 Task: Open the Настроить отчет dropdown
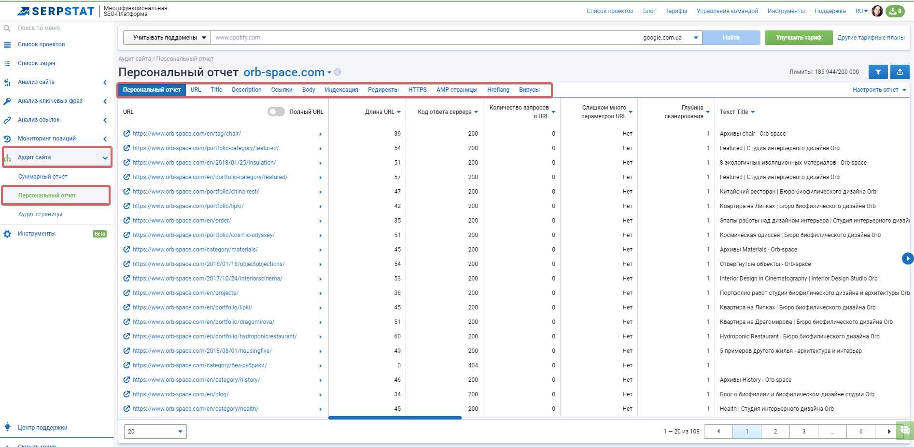point(879,90)
